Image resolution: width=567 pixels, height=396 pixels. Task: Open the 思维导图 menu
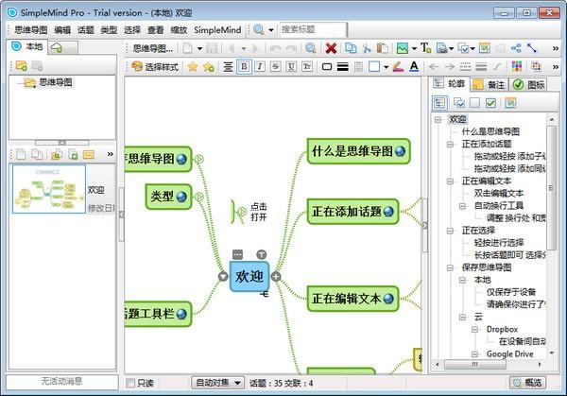[x=31, y=30]
